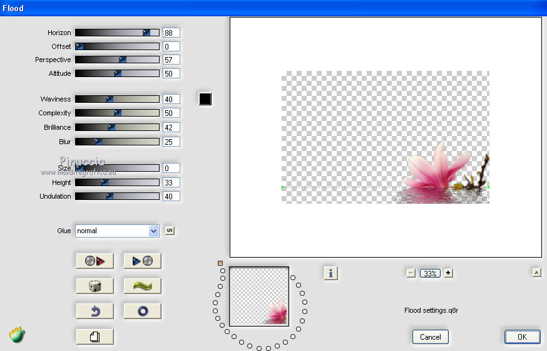Click the S button beside Glue

[170, 231]
